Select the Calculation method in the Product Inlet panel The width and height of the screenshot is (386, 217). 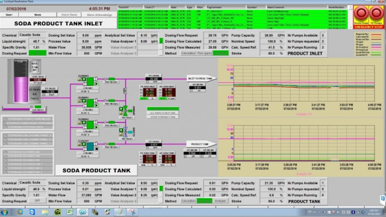(188, 53)
